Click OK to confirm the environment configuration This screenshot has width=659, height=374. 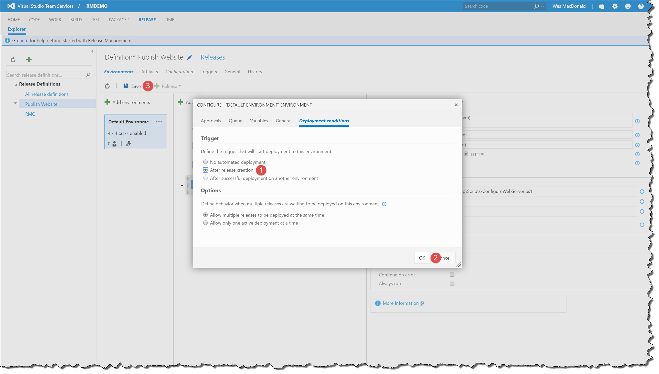pyautogui.click(x=422, y=258)
